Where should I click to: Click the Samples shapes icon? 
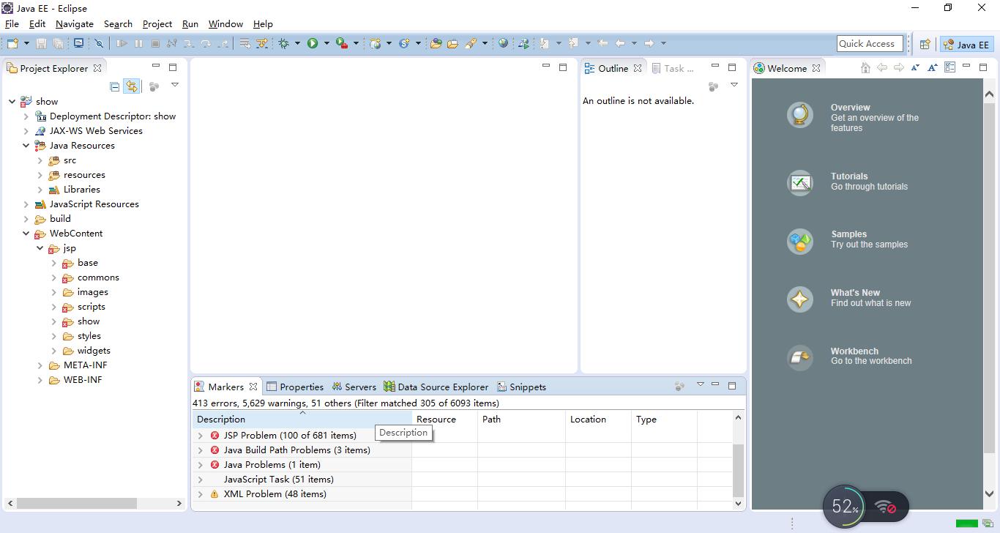[x=800, y=242]
